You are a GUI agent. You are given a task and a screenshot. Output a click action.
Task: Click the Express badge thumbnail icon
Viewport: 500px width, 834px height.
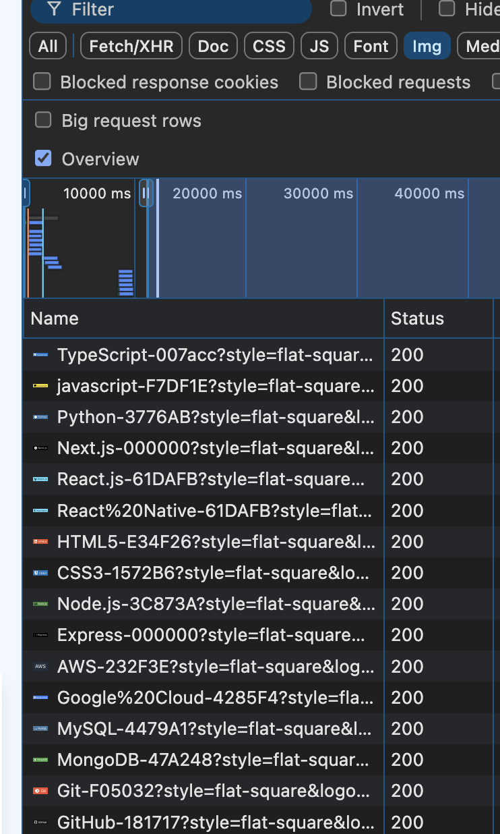pos(40,635)
